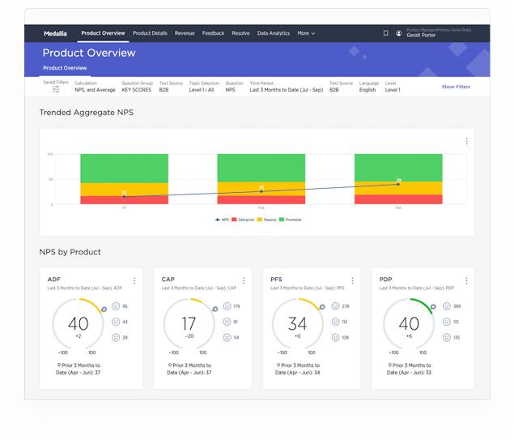Click the Medallia logo
This screenshot has width=514, height=440.
[x=55, y=33]
